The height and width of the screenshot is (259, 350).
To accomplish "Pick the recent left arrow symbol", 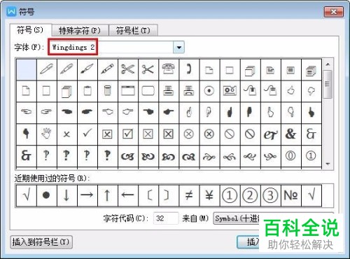I will [128, 195].
